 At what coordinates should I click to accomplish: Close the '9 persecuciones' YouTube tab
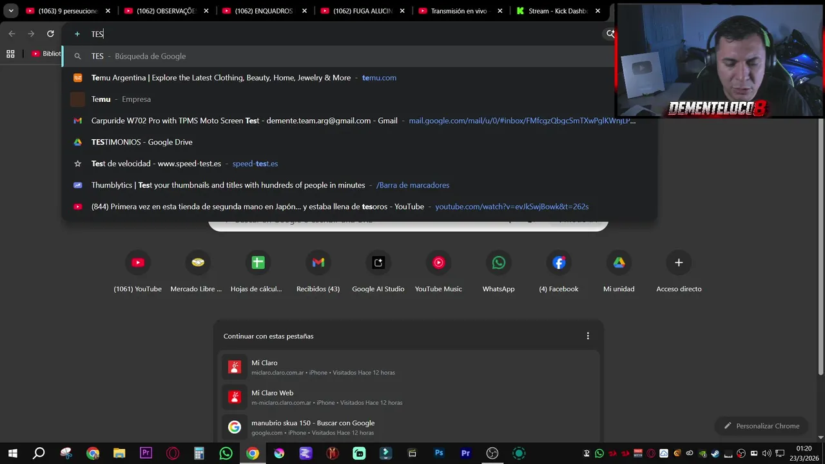[x=108, y=11]
